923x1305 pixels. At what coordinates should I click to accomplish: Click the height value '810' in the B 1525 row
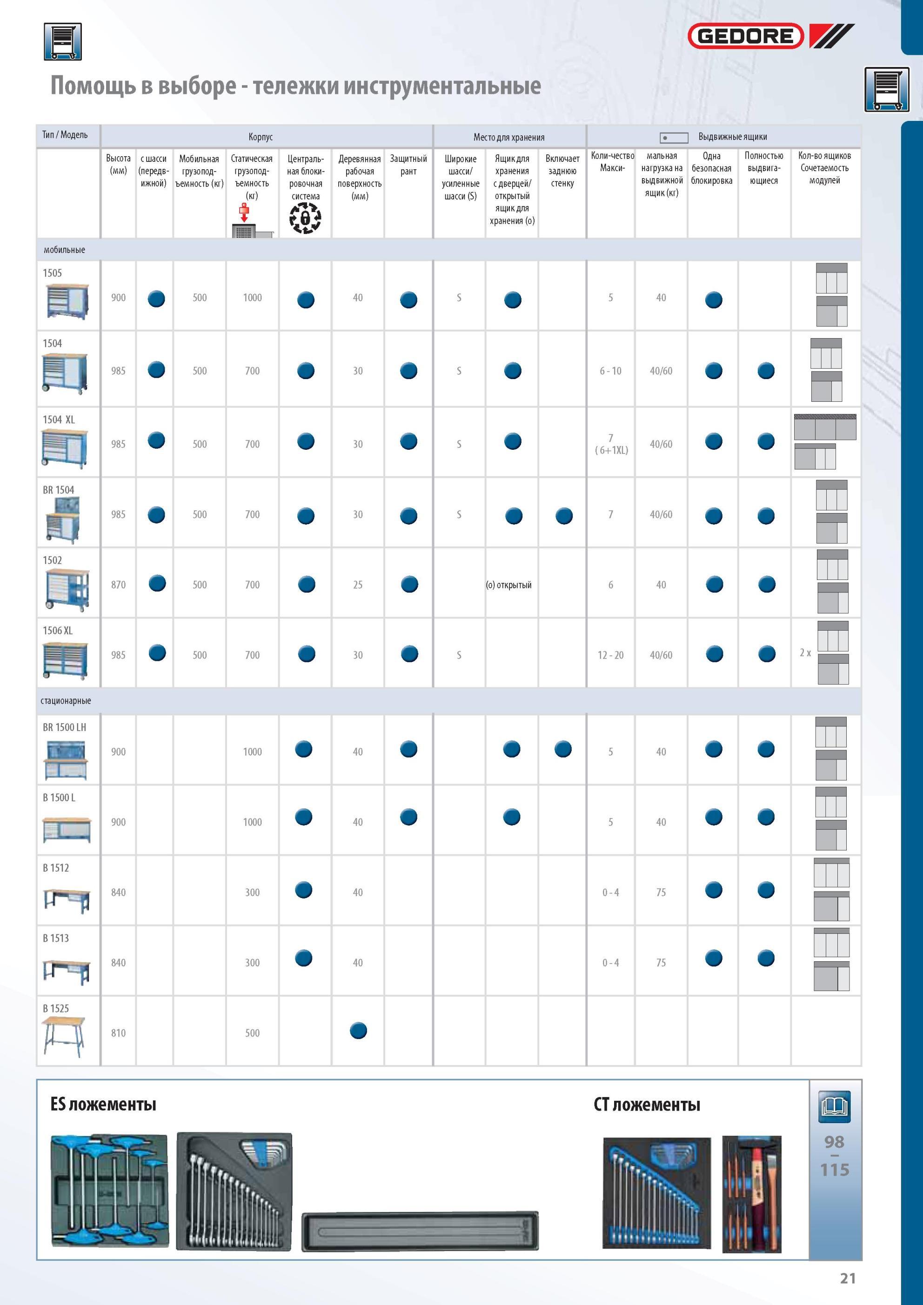[118, 1033]
